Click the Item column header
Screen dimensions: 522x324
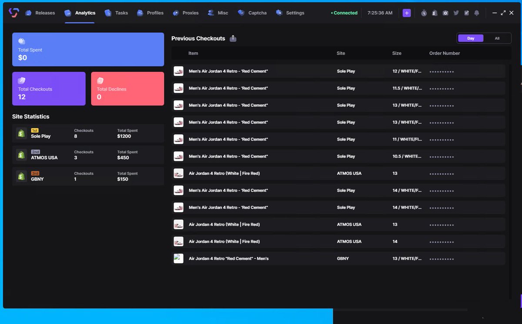tap(193, 53)
